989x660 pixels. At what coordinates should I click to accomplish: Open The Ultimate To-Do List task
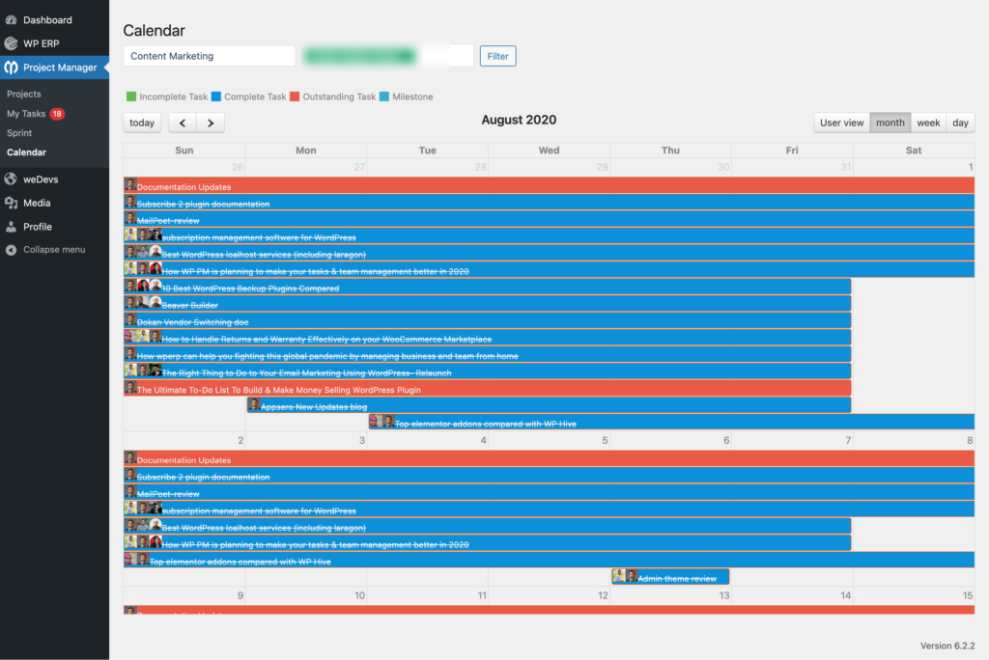tap(488, 389)
